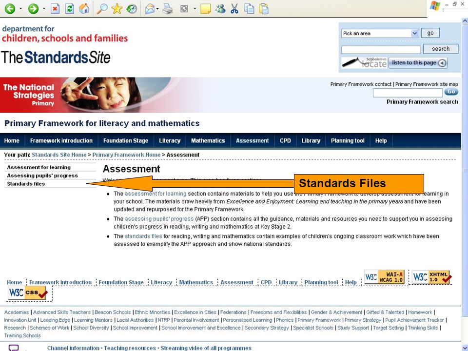Open the Pick an area dropdown
Screen dimensions: 468x351
tap(380, 33)
